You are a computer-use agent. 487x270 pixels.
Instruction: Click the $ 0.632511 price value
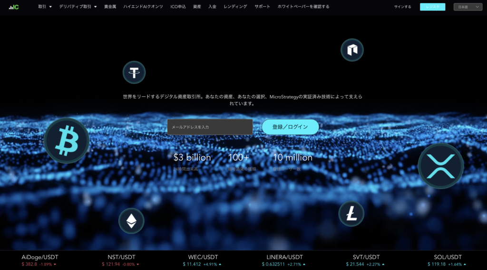[273, 264]
